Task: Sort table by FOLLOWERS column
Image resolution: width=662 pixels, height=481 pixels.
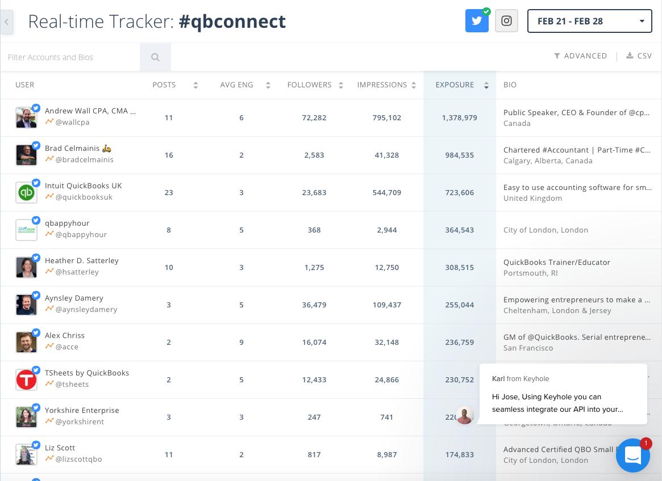Action: 341,85
